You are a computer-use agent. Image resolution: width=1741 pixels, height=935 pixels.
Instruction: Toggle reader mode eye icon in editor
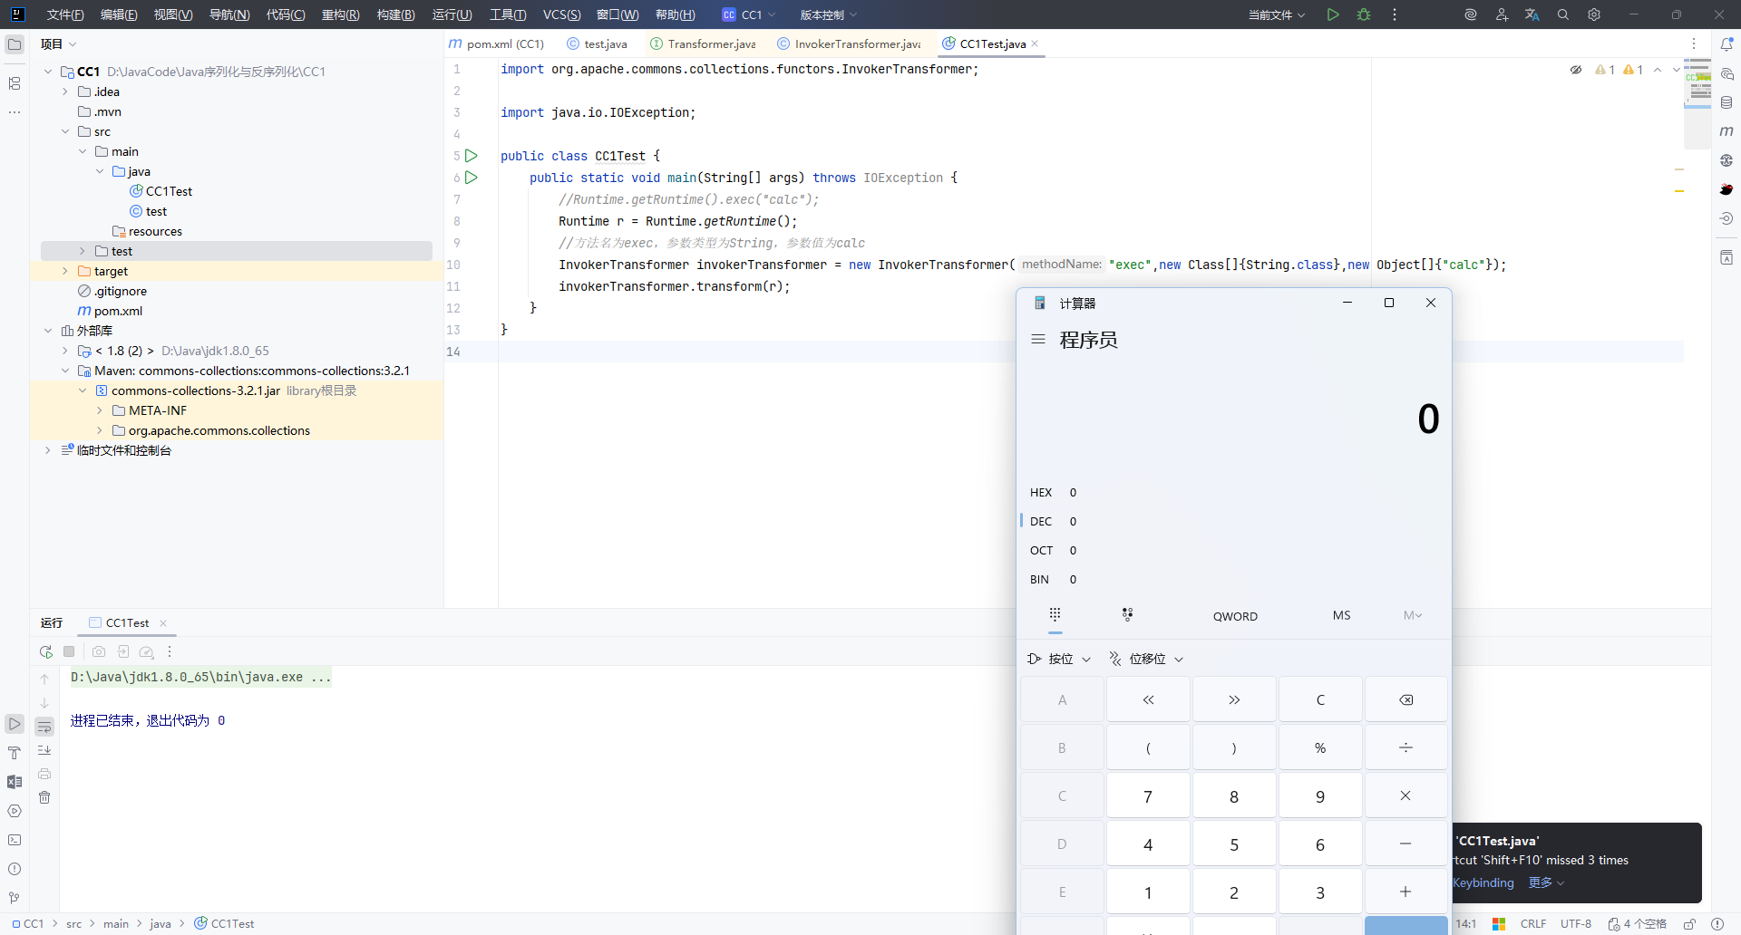pyautogui.click(x=1576, y=70)
